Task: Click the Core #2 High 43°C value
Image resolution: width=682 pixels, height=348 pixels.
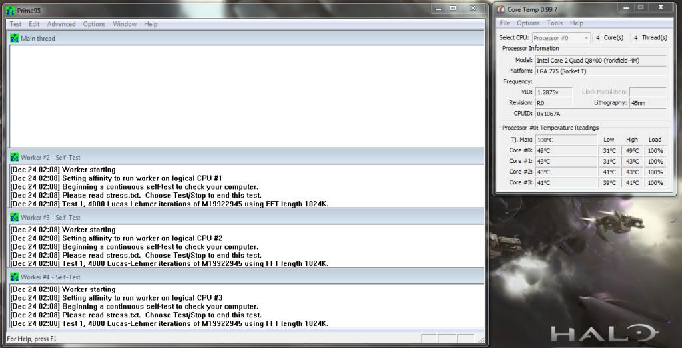Action: (632, 172)
